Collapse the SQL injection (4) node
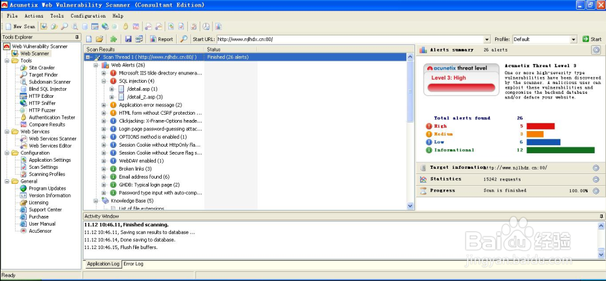 104,81
